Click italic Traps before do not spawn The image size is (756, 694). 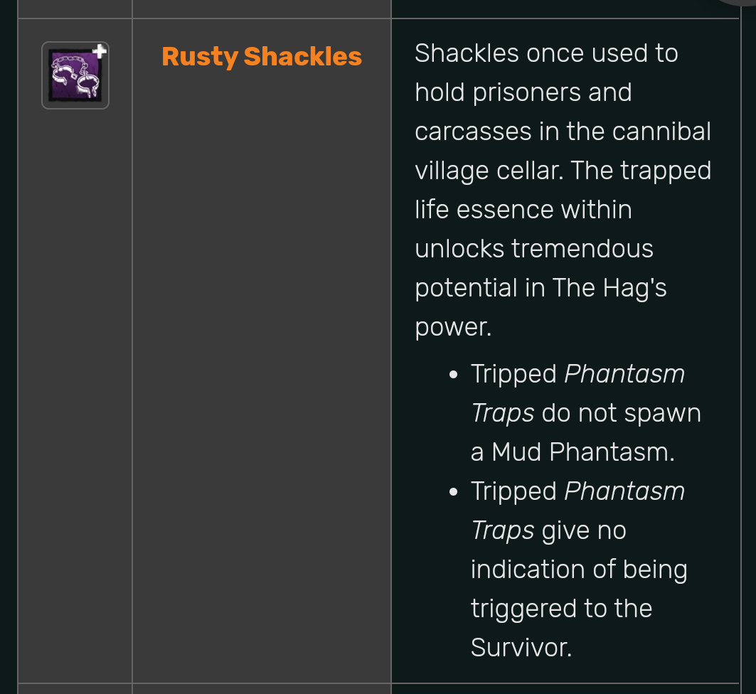pyautogui.click(x=502, y=413)
